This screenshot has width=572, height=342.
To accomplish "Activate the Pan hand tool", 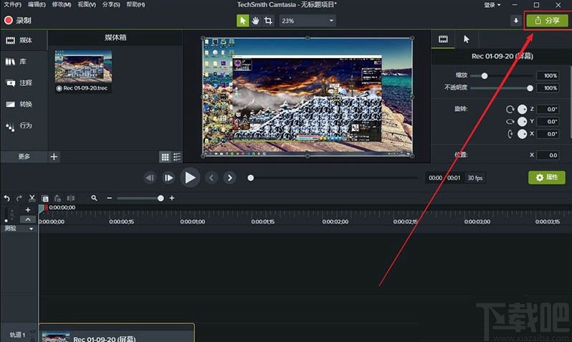I will [255, 21].
